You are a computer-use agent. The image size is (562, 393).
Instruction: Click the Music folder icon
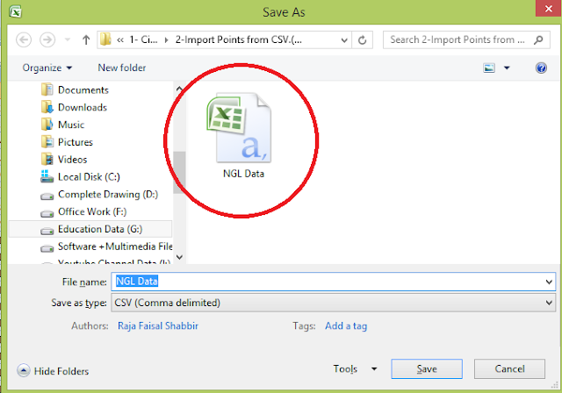pyautogui.click(x=47, y=125)
